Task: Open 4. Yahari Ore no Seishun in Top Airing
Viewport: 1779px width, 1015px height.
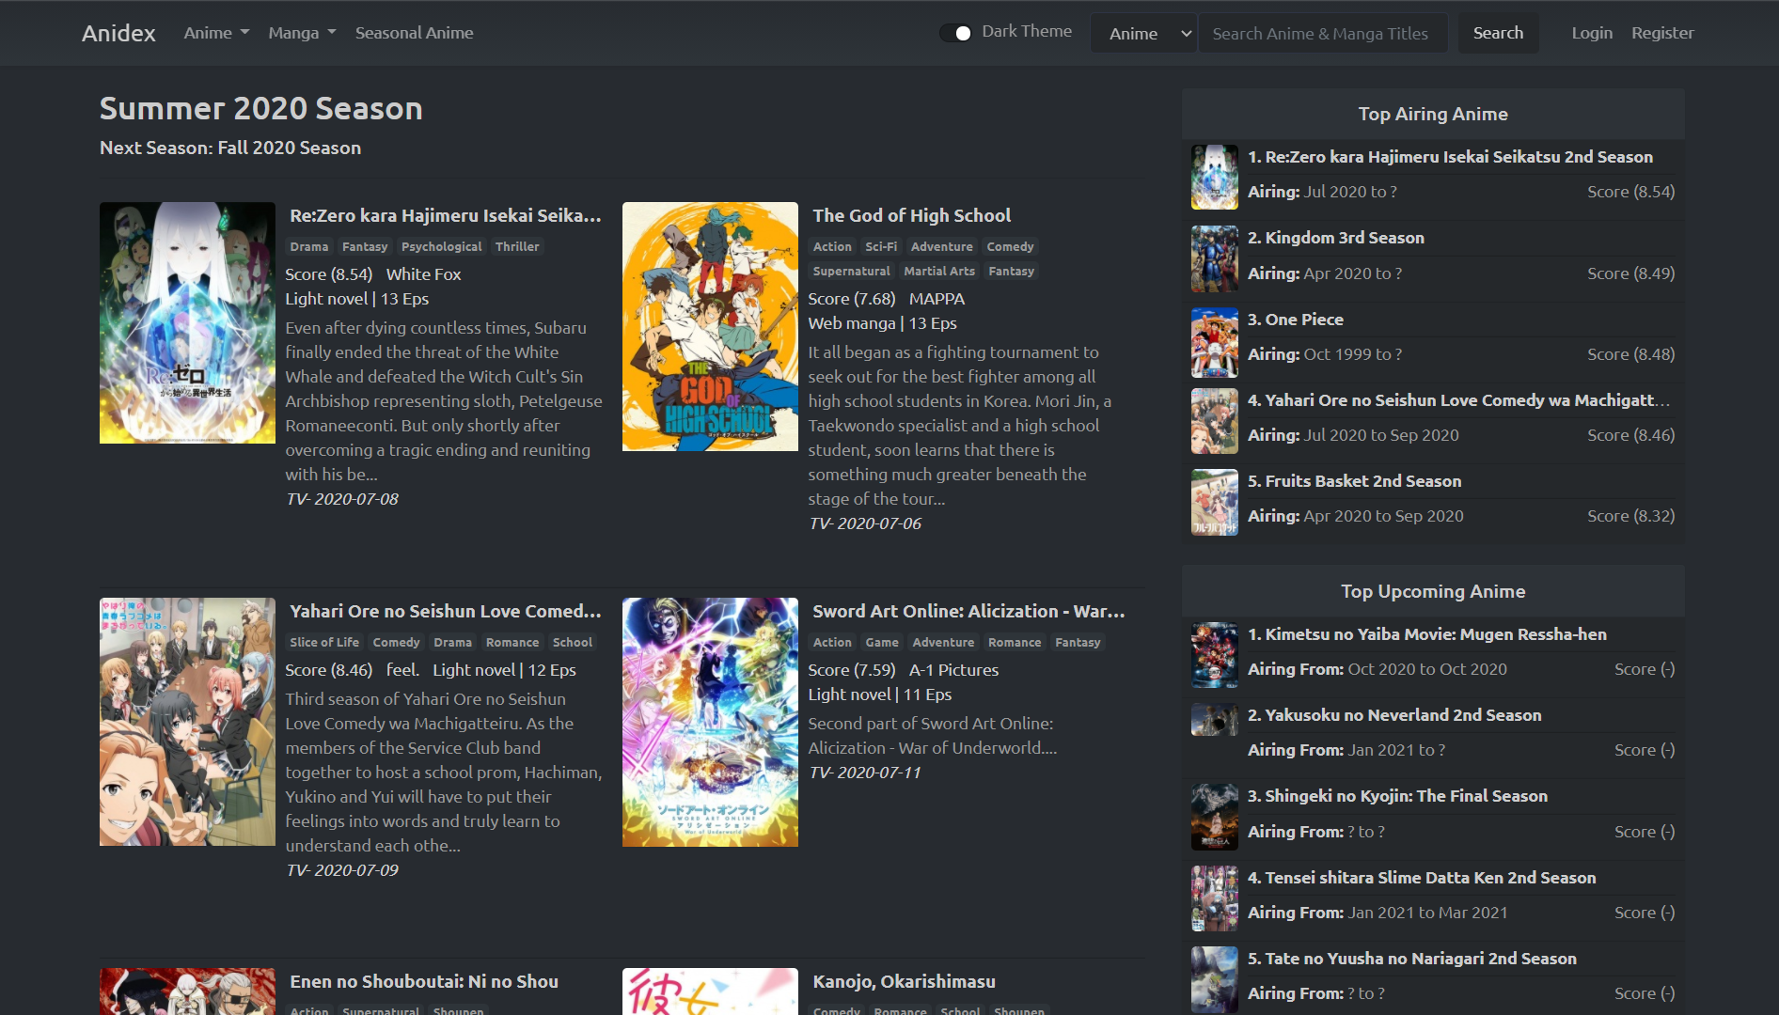Action: (1458, 400)
